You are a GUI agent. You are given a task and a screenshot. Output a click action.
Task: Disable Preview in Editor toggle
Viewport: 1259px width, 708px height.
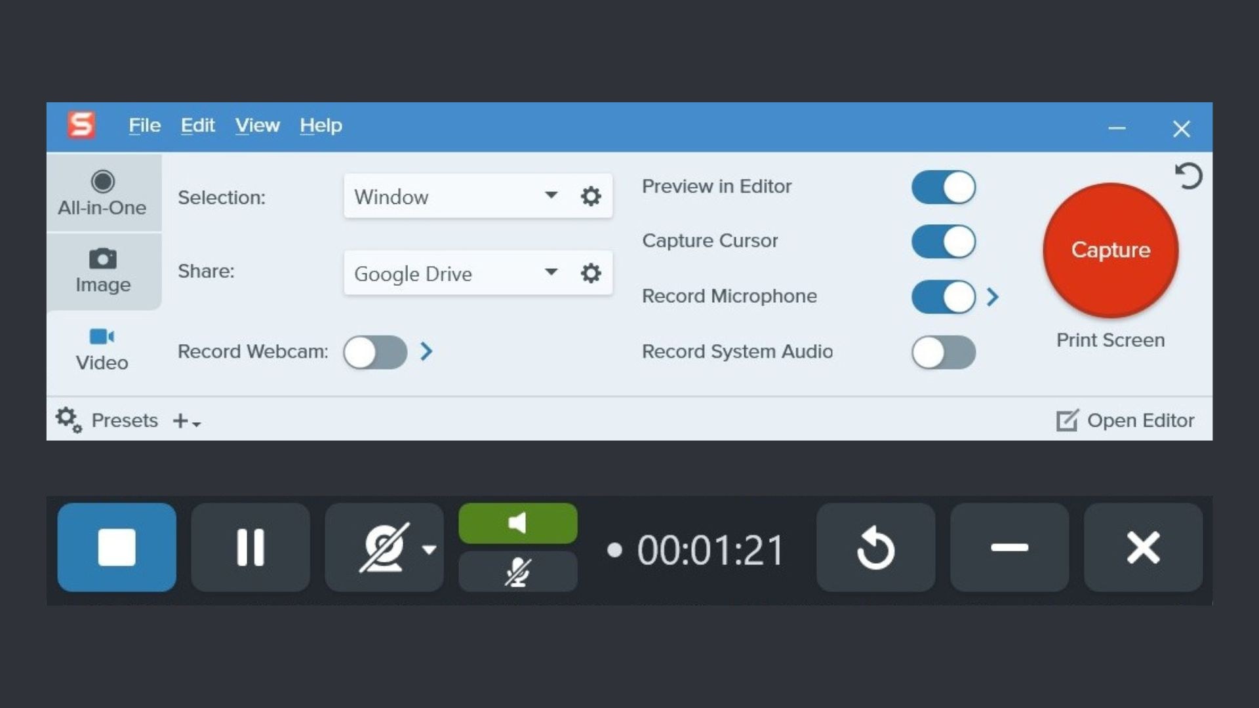tap(943, 187)
